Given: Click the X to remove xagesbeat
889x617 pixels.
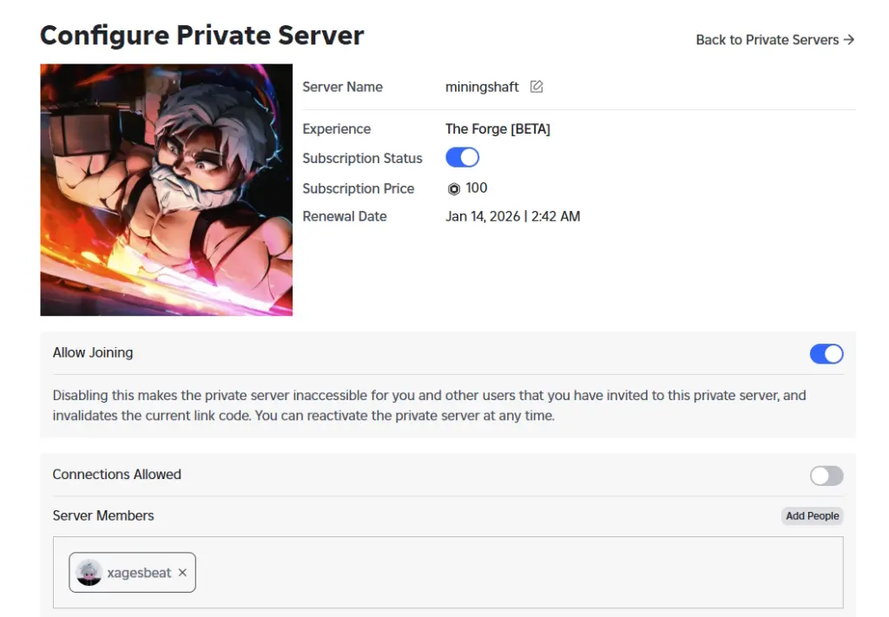Looking at the screenshot, I should 182,573.
